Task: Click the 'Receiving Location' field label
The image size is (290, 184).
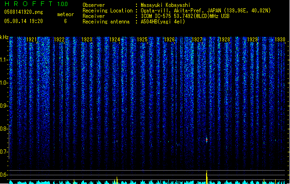Action: click(107, 11)
